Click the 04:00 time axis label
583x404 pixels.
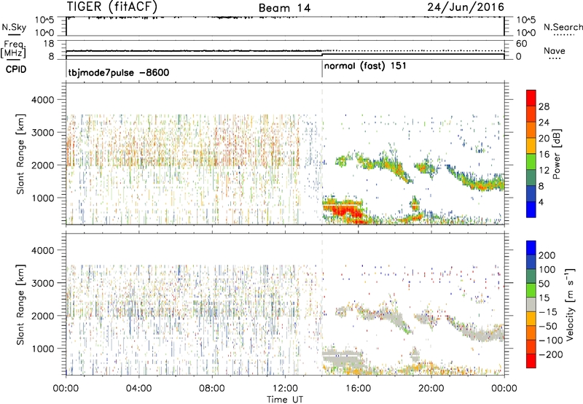[x=138, y=389]
